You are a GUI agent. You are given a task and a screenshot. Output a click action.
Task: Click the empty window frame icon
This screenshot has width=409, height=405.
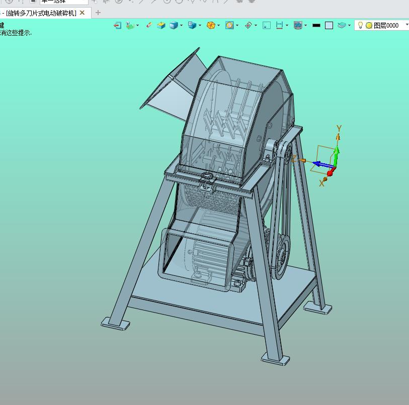click(267, 25)
